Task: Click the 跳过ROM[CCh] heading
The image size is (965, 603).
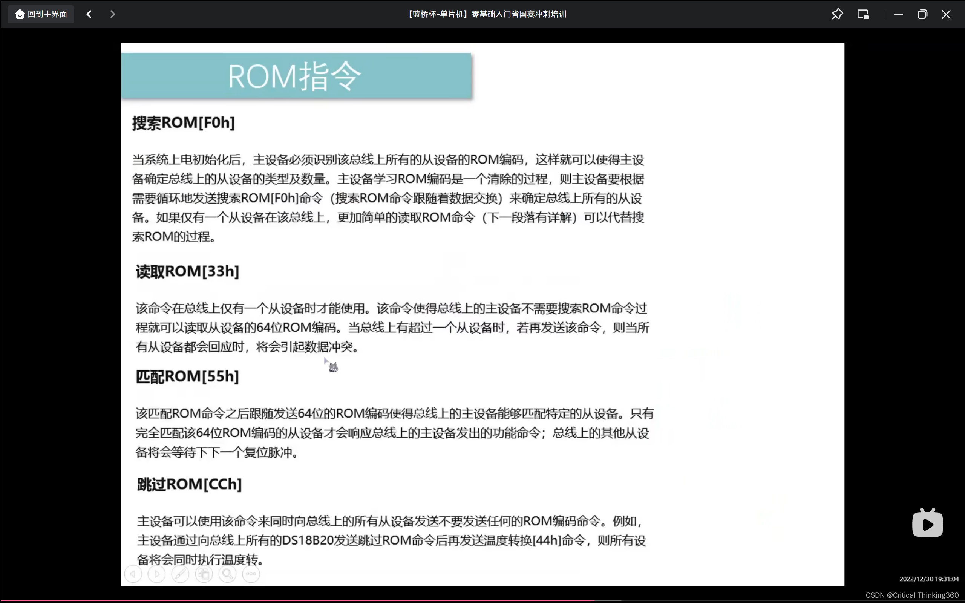Action: (x=189, y=484)
